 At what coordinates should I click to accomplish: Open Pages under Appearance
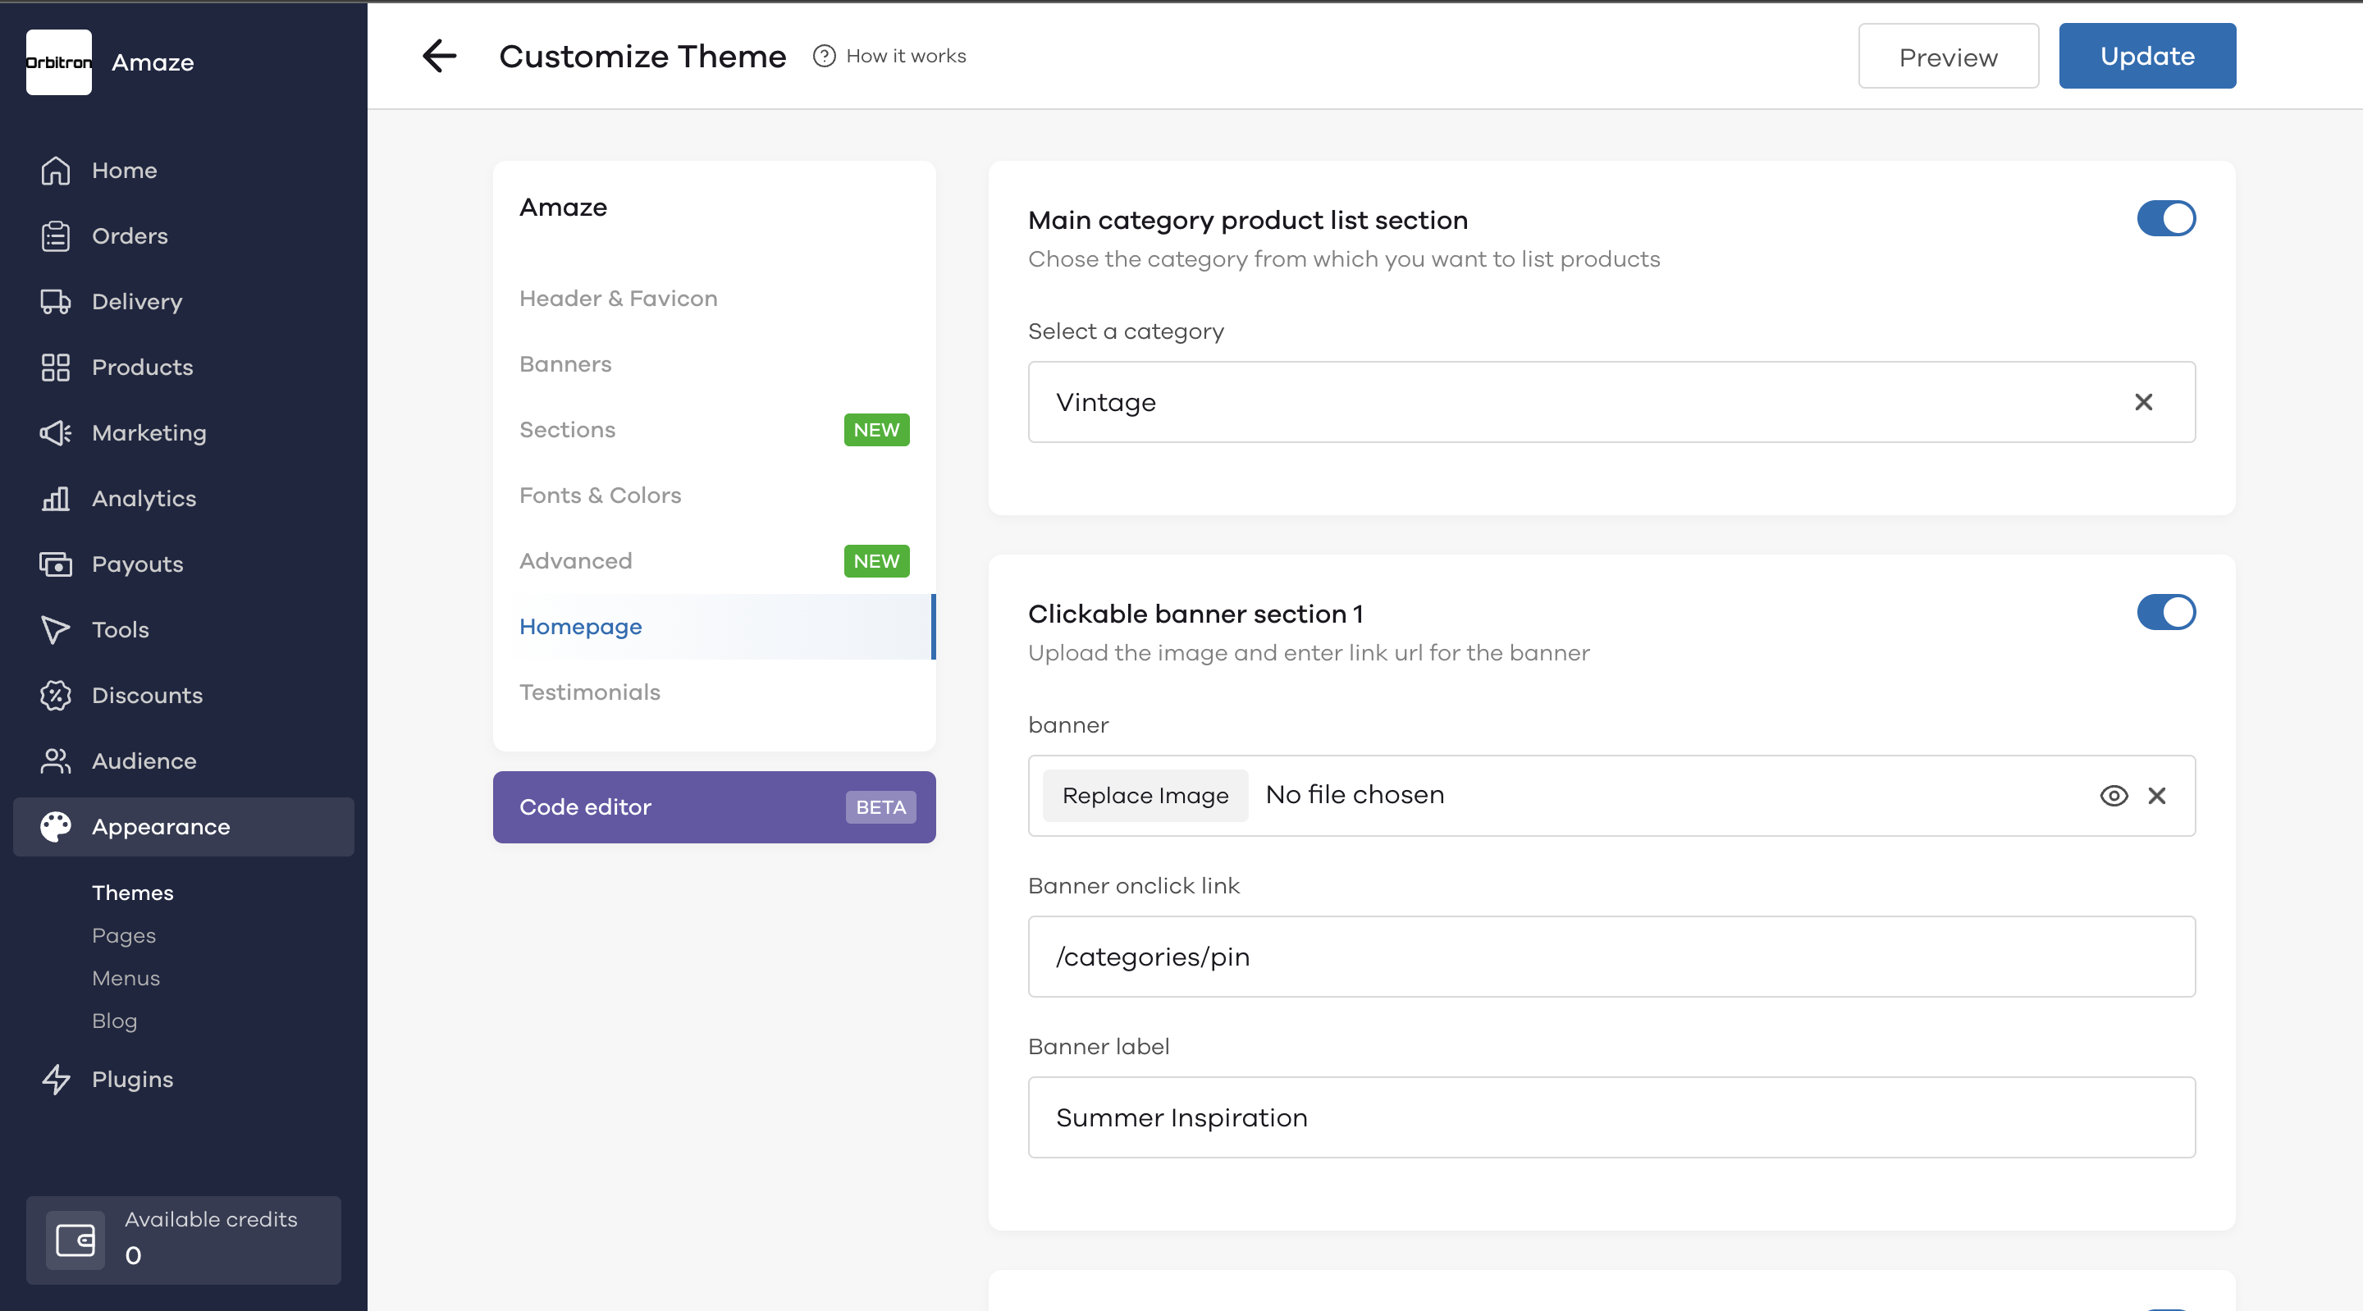click(x=124, y=936)
